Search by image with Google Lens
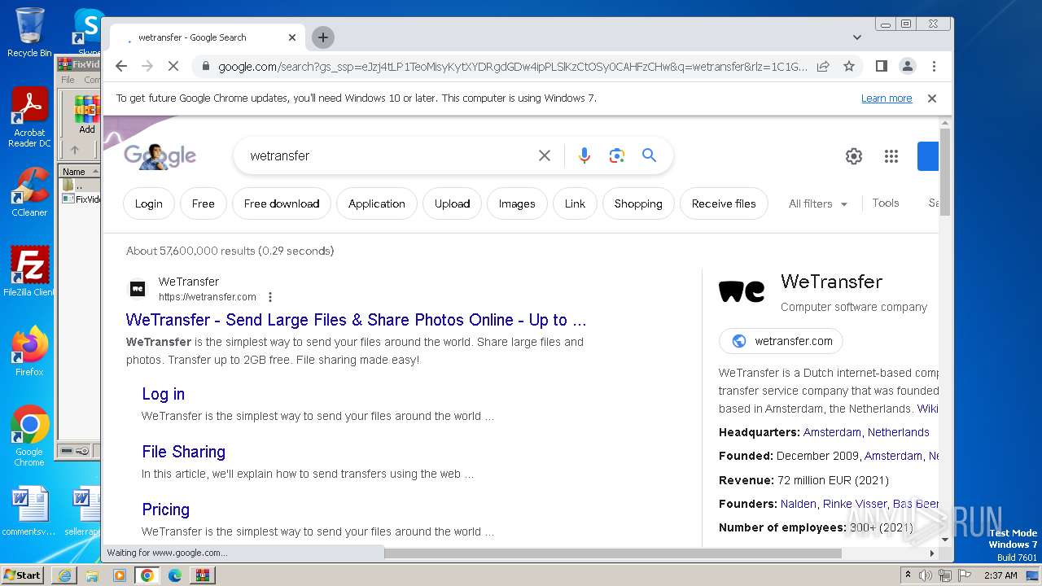This screenshot has width=1042, height=586. pyautogui.click(x=616, y=155)
